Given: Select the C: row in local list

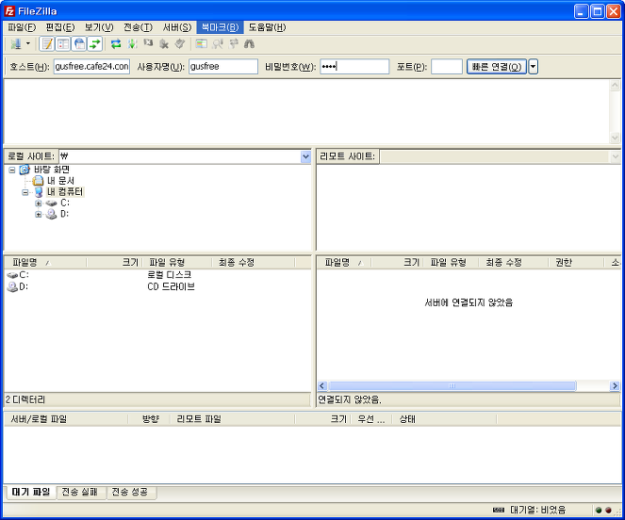Looking at the screenshot, I should coord(157,275).
